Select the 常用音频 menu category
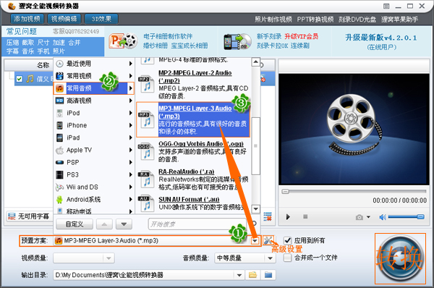The width and height of the screenshot is (434, 288). pyautogui.click(x=94, y=88)
